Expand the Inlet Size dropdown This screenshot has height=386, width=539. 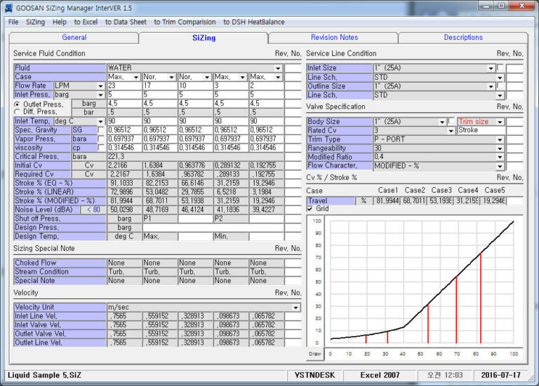click(491, 68)
